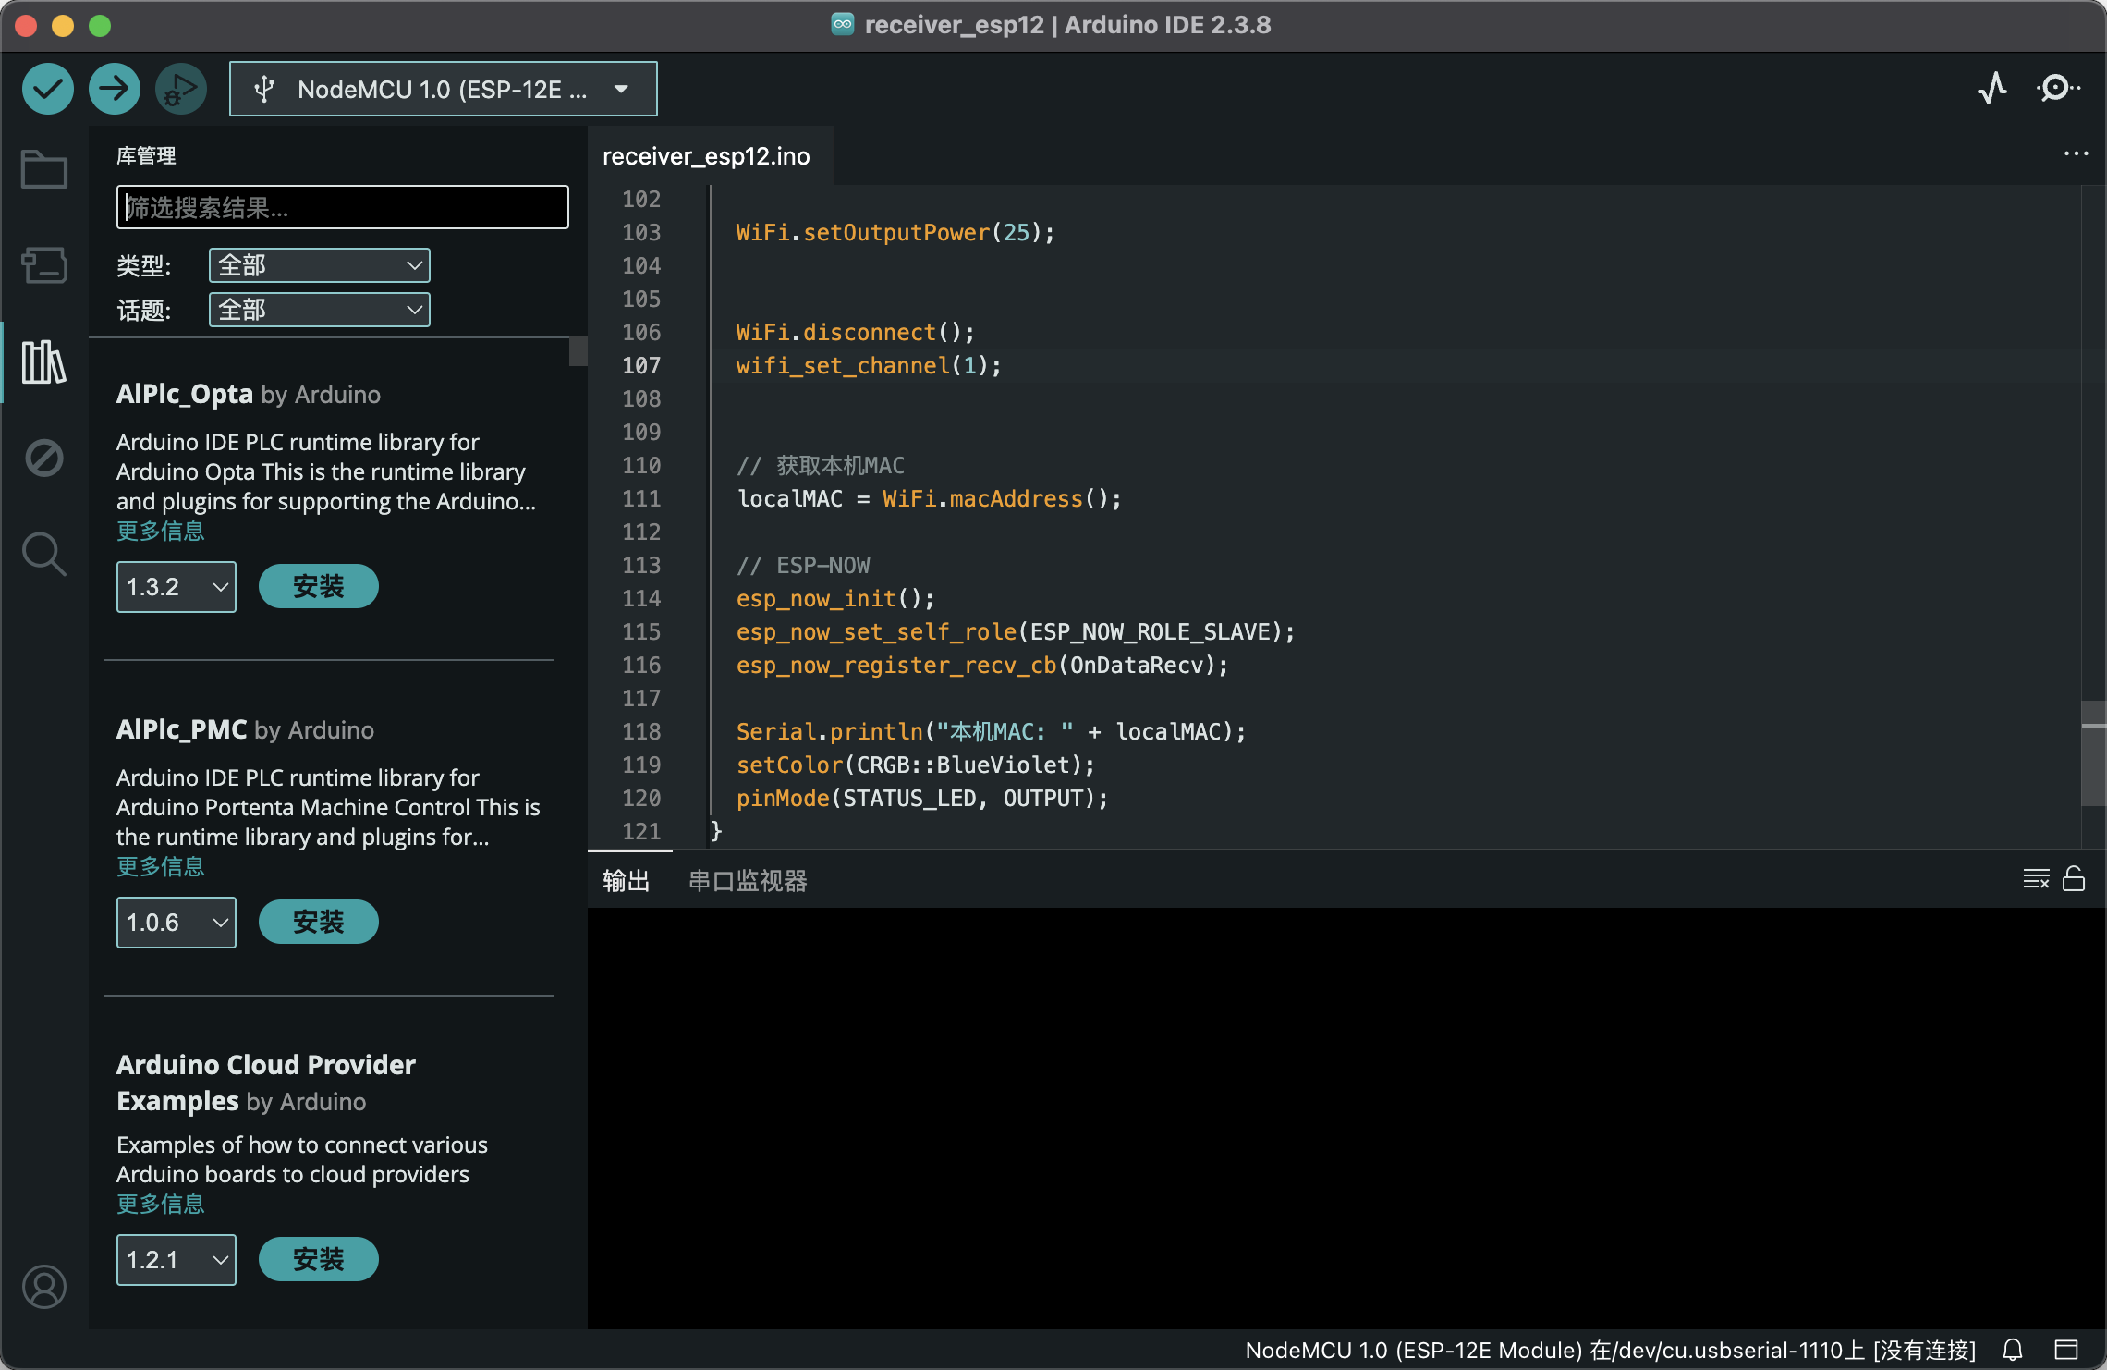The height and width of the screenshot is (1370, 2107).
Task: Open 更多信息 for Arduino Cloud Provider Examples
Action: point(161,1203)
